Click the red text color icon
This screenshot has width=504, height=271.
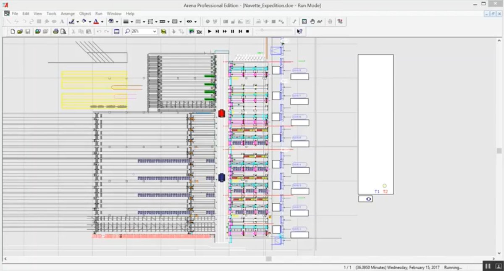coord(96,21)
